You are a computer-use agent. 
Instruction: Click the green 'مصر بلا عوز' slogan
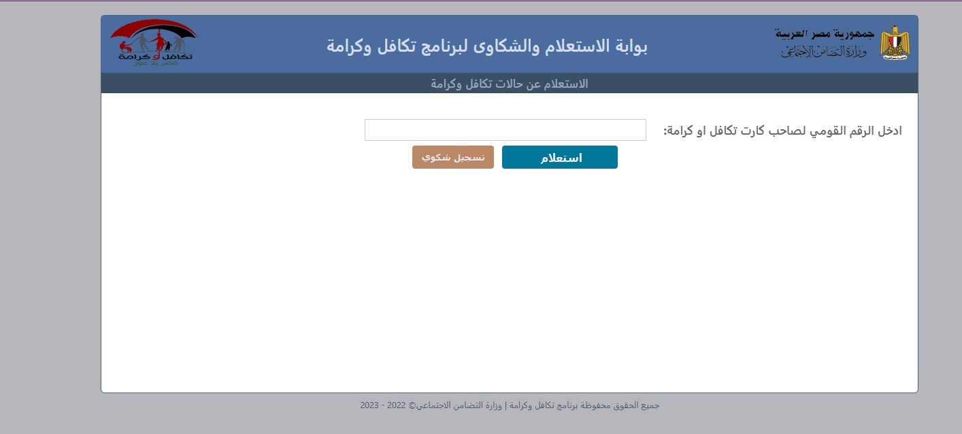coord(154,63)
